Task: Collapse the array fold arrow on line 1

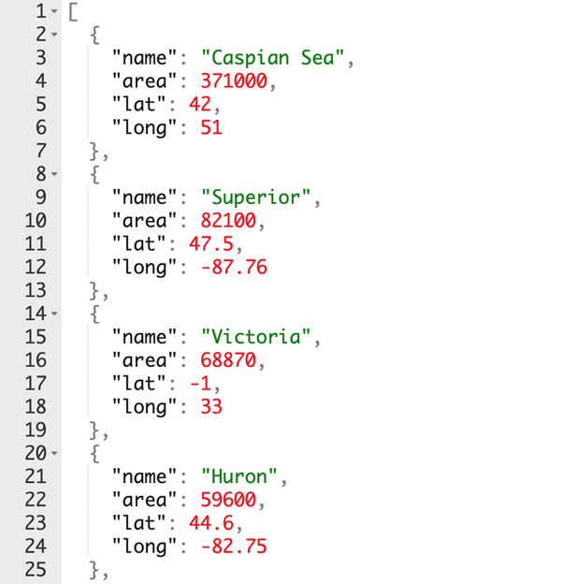Action: click(x=54, y=11)
